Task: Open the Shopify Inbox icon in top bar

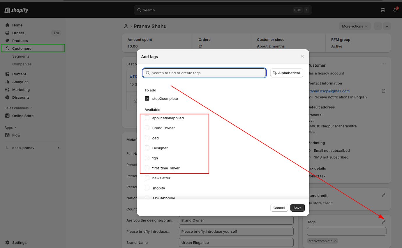Action: click(x=383, y=10)
